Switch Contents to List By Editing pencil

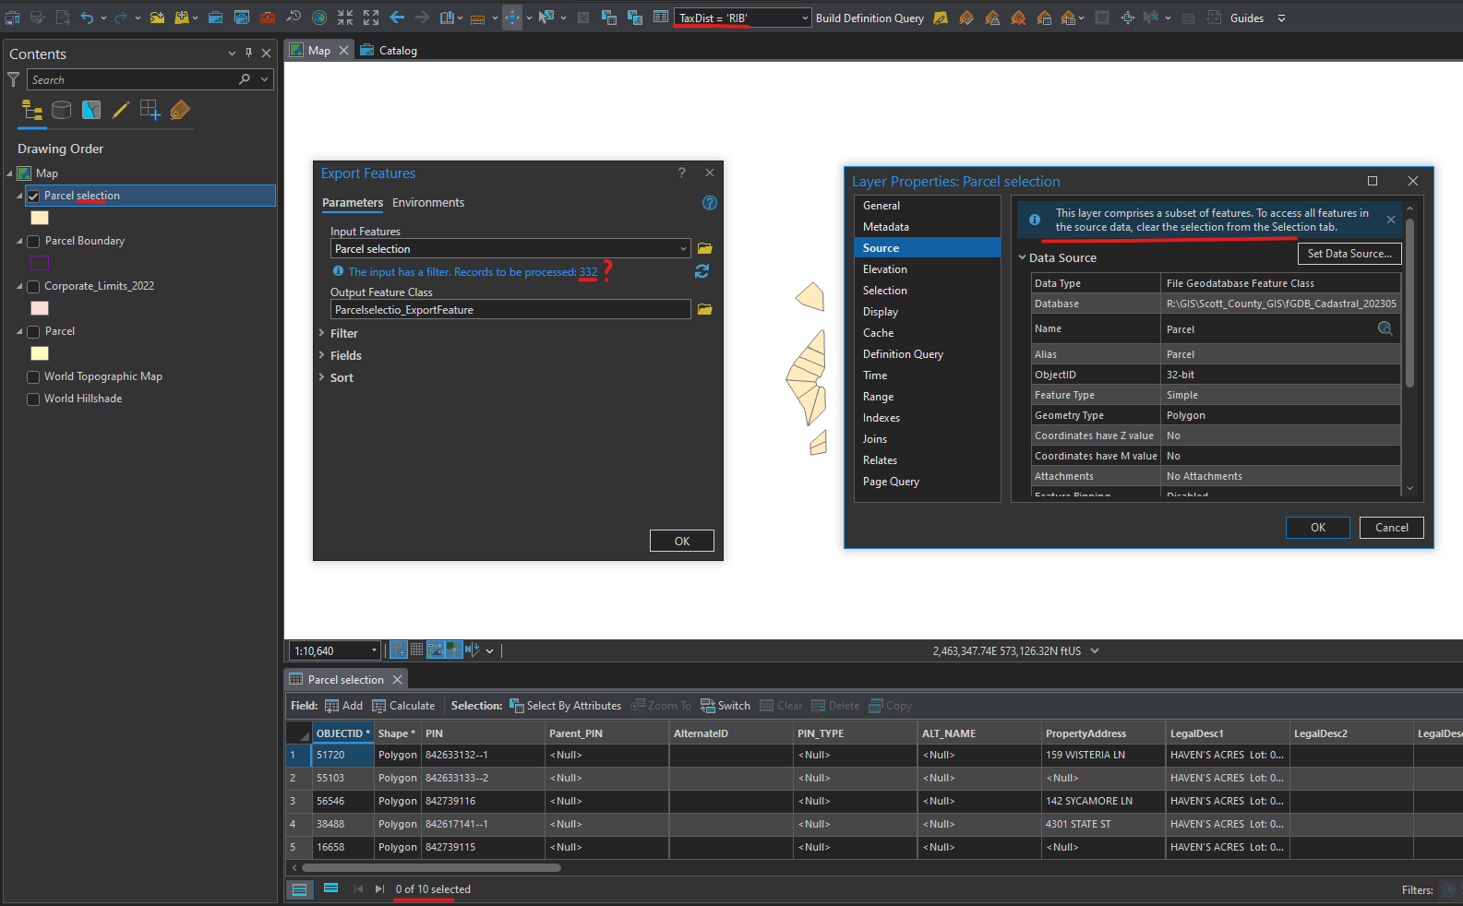click(x=120, y=111)
